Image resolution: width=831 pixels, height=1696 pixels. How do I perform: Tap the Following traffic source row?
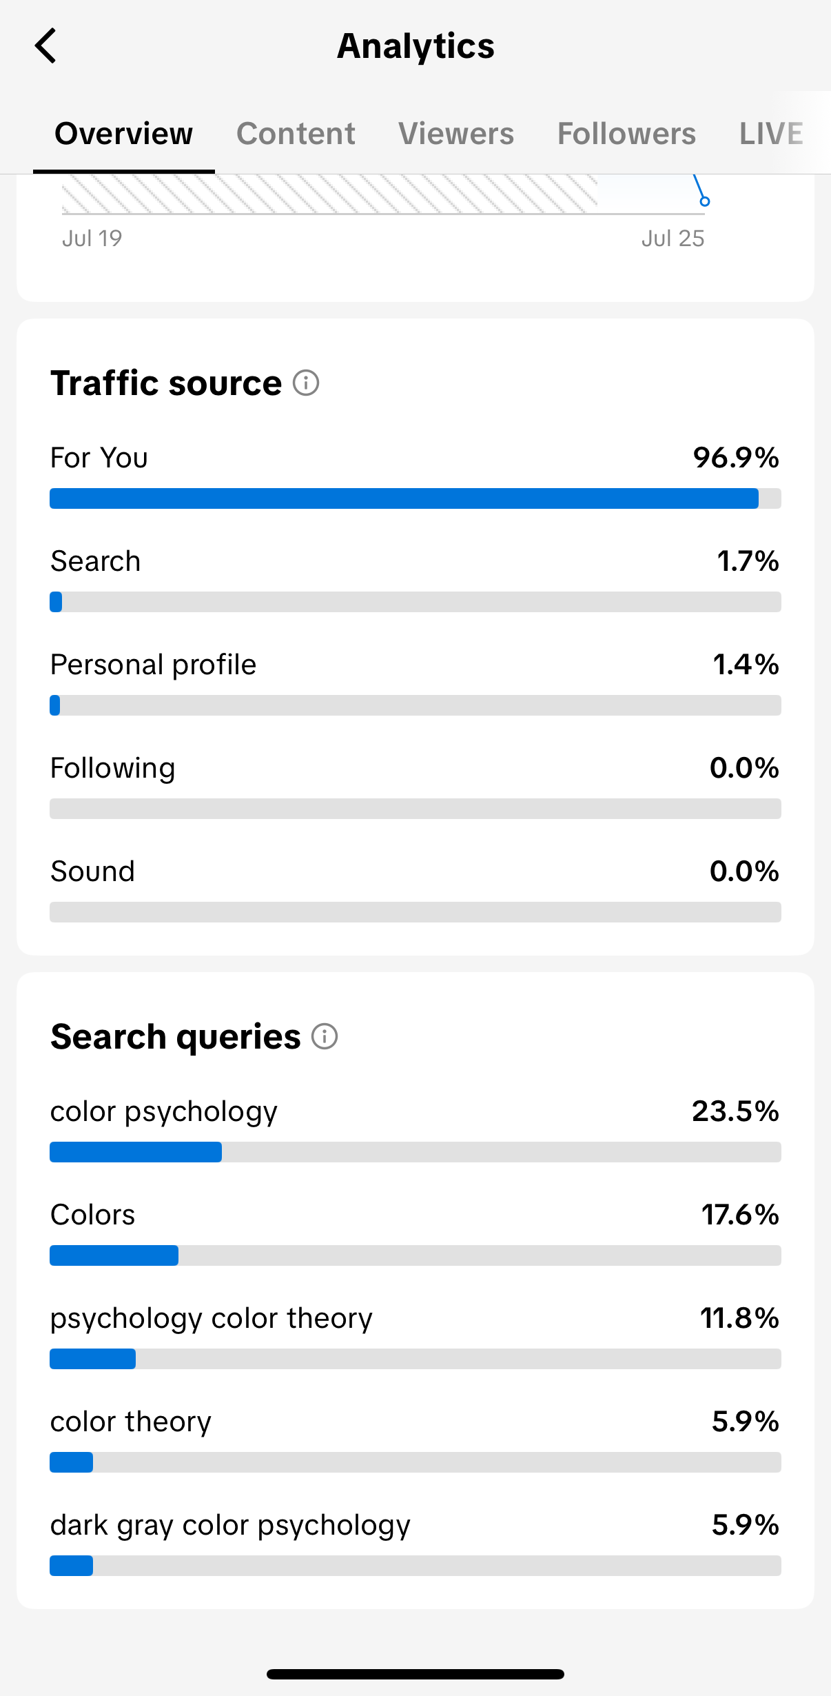pyautogui.click(x=415, y=785)
